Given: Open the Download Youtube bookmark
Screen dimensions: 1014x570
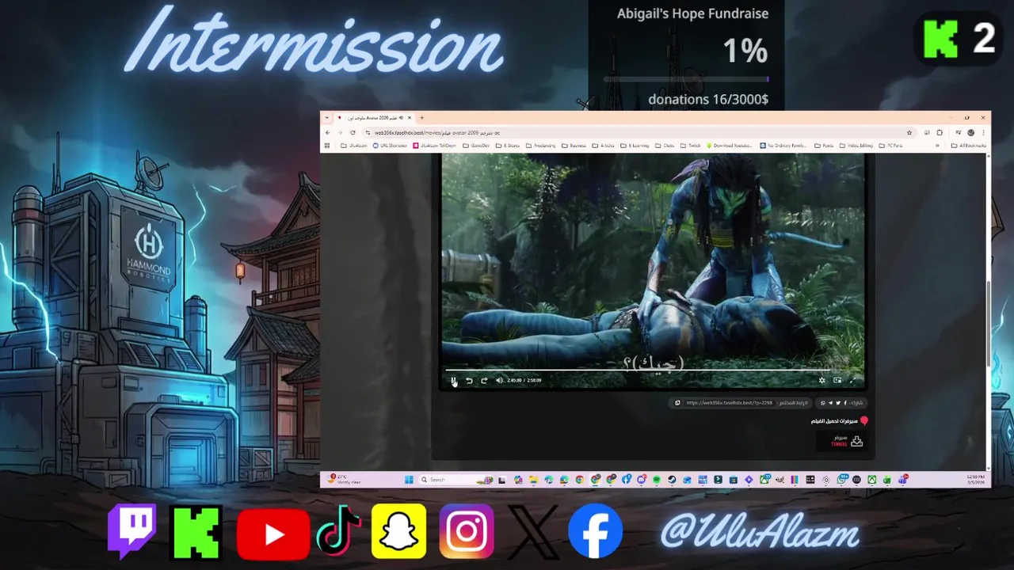Looking at the screenshot, I should (x=730, y=146).
